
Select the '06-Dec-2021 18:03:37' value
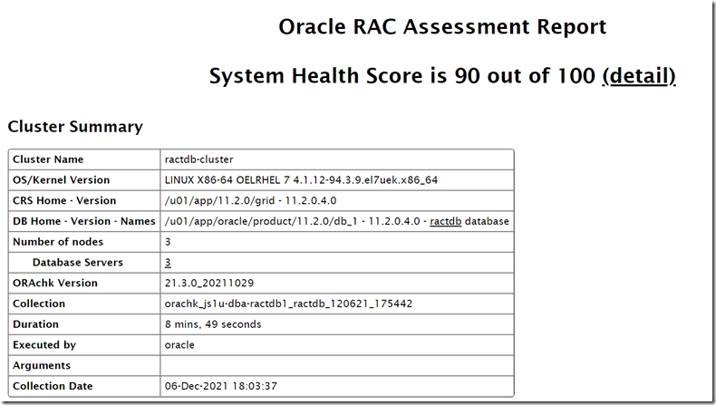coord(221,386)
